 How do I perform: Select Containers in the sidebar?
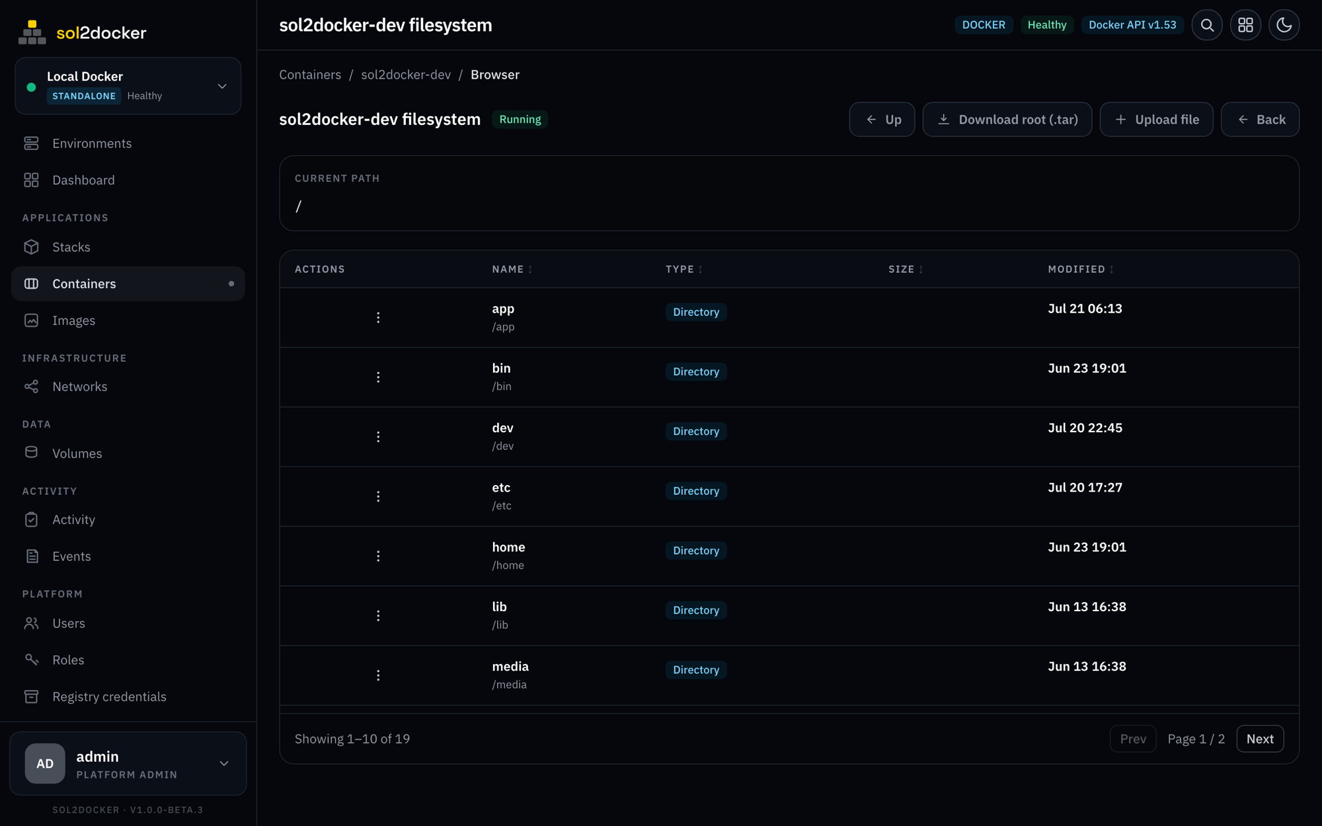[128, 283]
